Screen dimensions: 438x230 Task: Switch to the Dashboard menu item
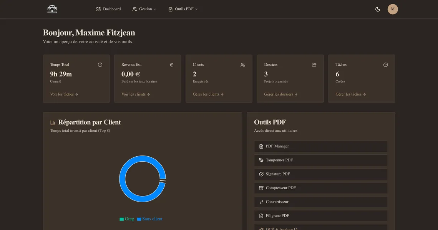point(109,9)
